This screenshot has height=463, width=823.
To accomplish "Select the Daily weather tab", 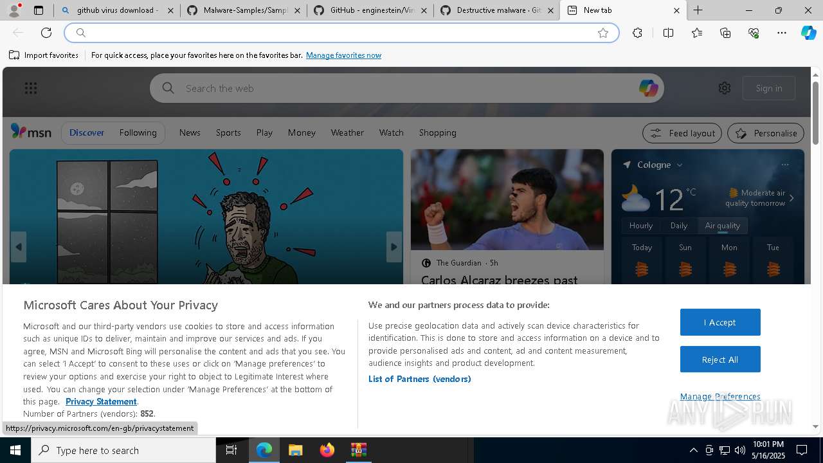I will [x=679, y=225].
